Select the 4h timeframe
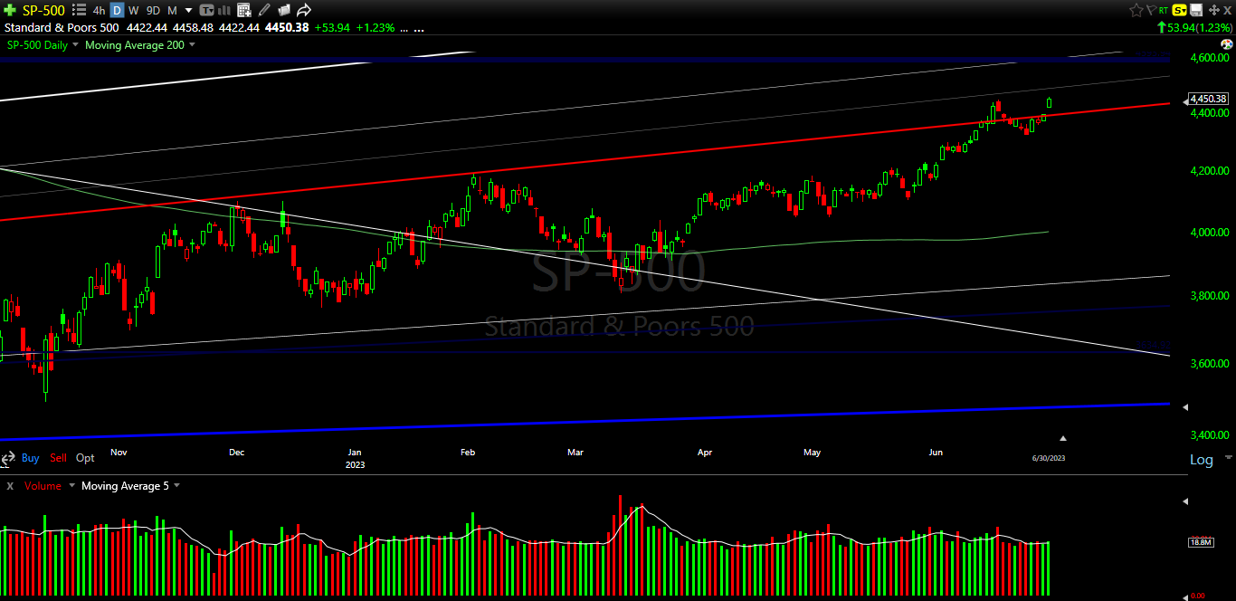The width and height of the screenshot is (1236, 601). click(99, 11)
